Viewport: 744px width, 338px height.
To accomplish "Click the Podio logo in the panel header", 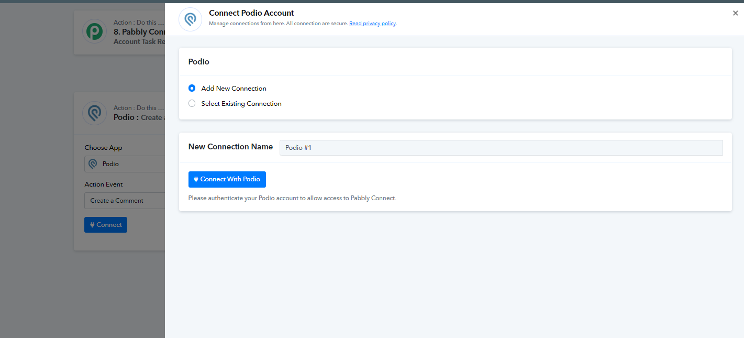I will pos(191,19).
